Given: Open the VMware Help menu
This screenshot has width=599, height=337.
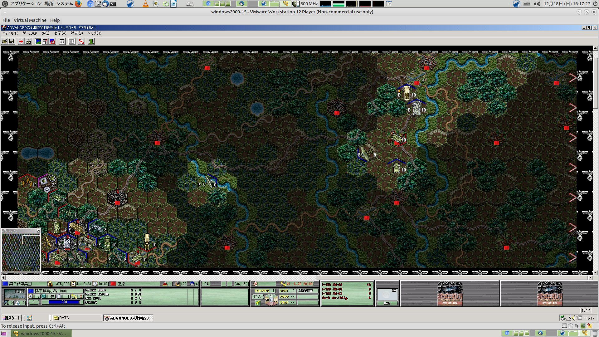Looking at the screenshot, I should pos(55,20).
